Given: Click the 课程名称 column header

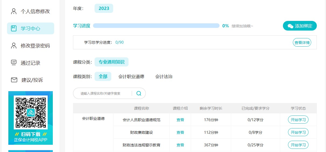Looking at the screenshot, I should tap(141, 108).
